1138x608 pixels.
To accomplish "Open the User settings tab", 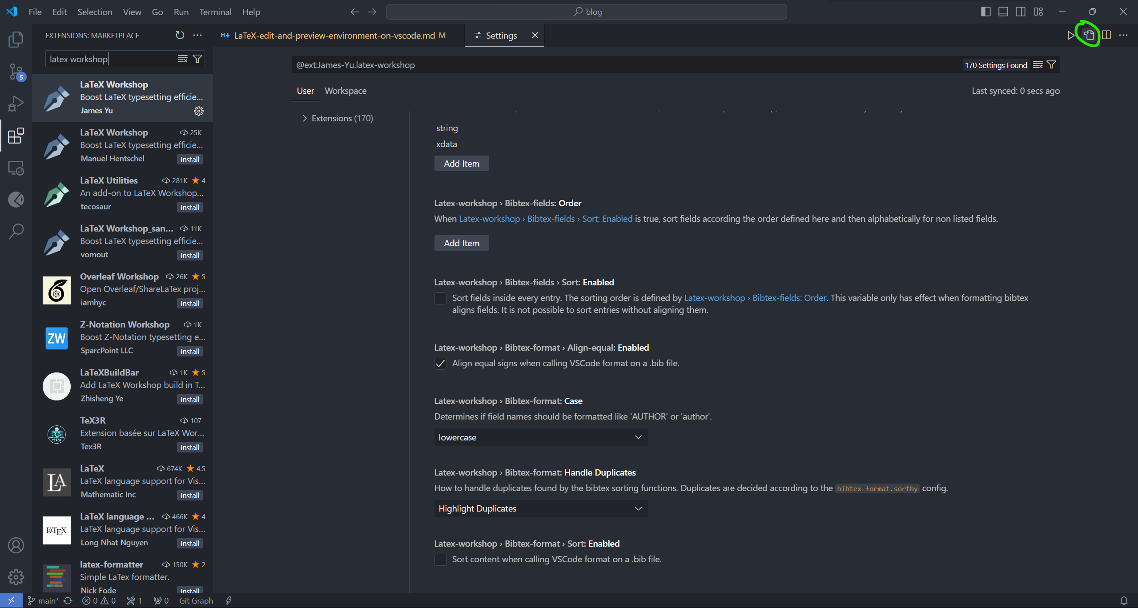I will click(x=305, y=89).
